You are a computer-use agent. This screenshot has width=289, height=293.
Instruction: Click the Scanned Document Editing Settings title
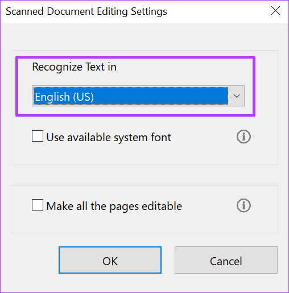86,11
